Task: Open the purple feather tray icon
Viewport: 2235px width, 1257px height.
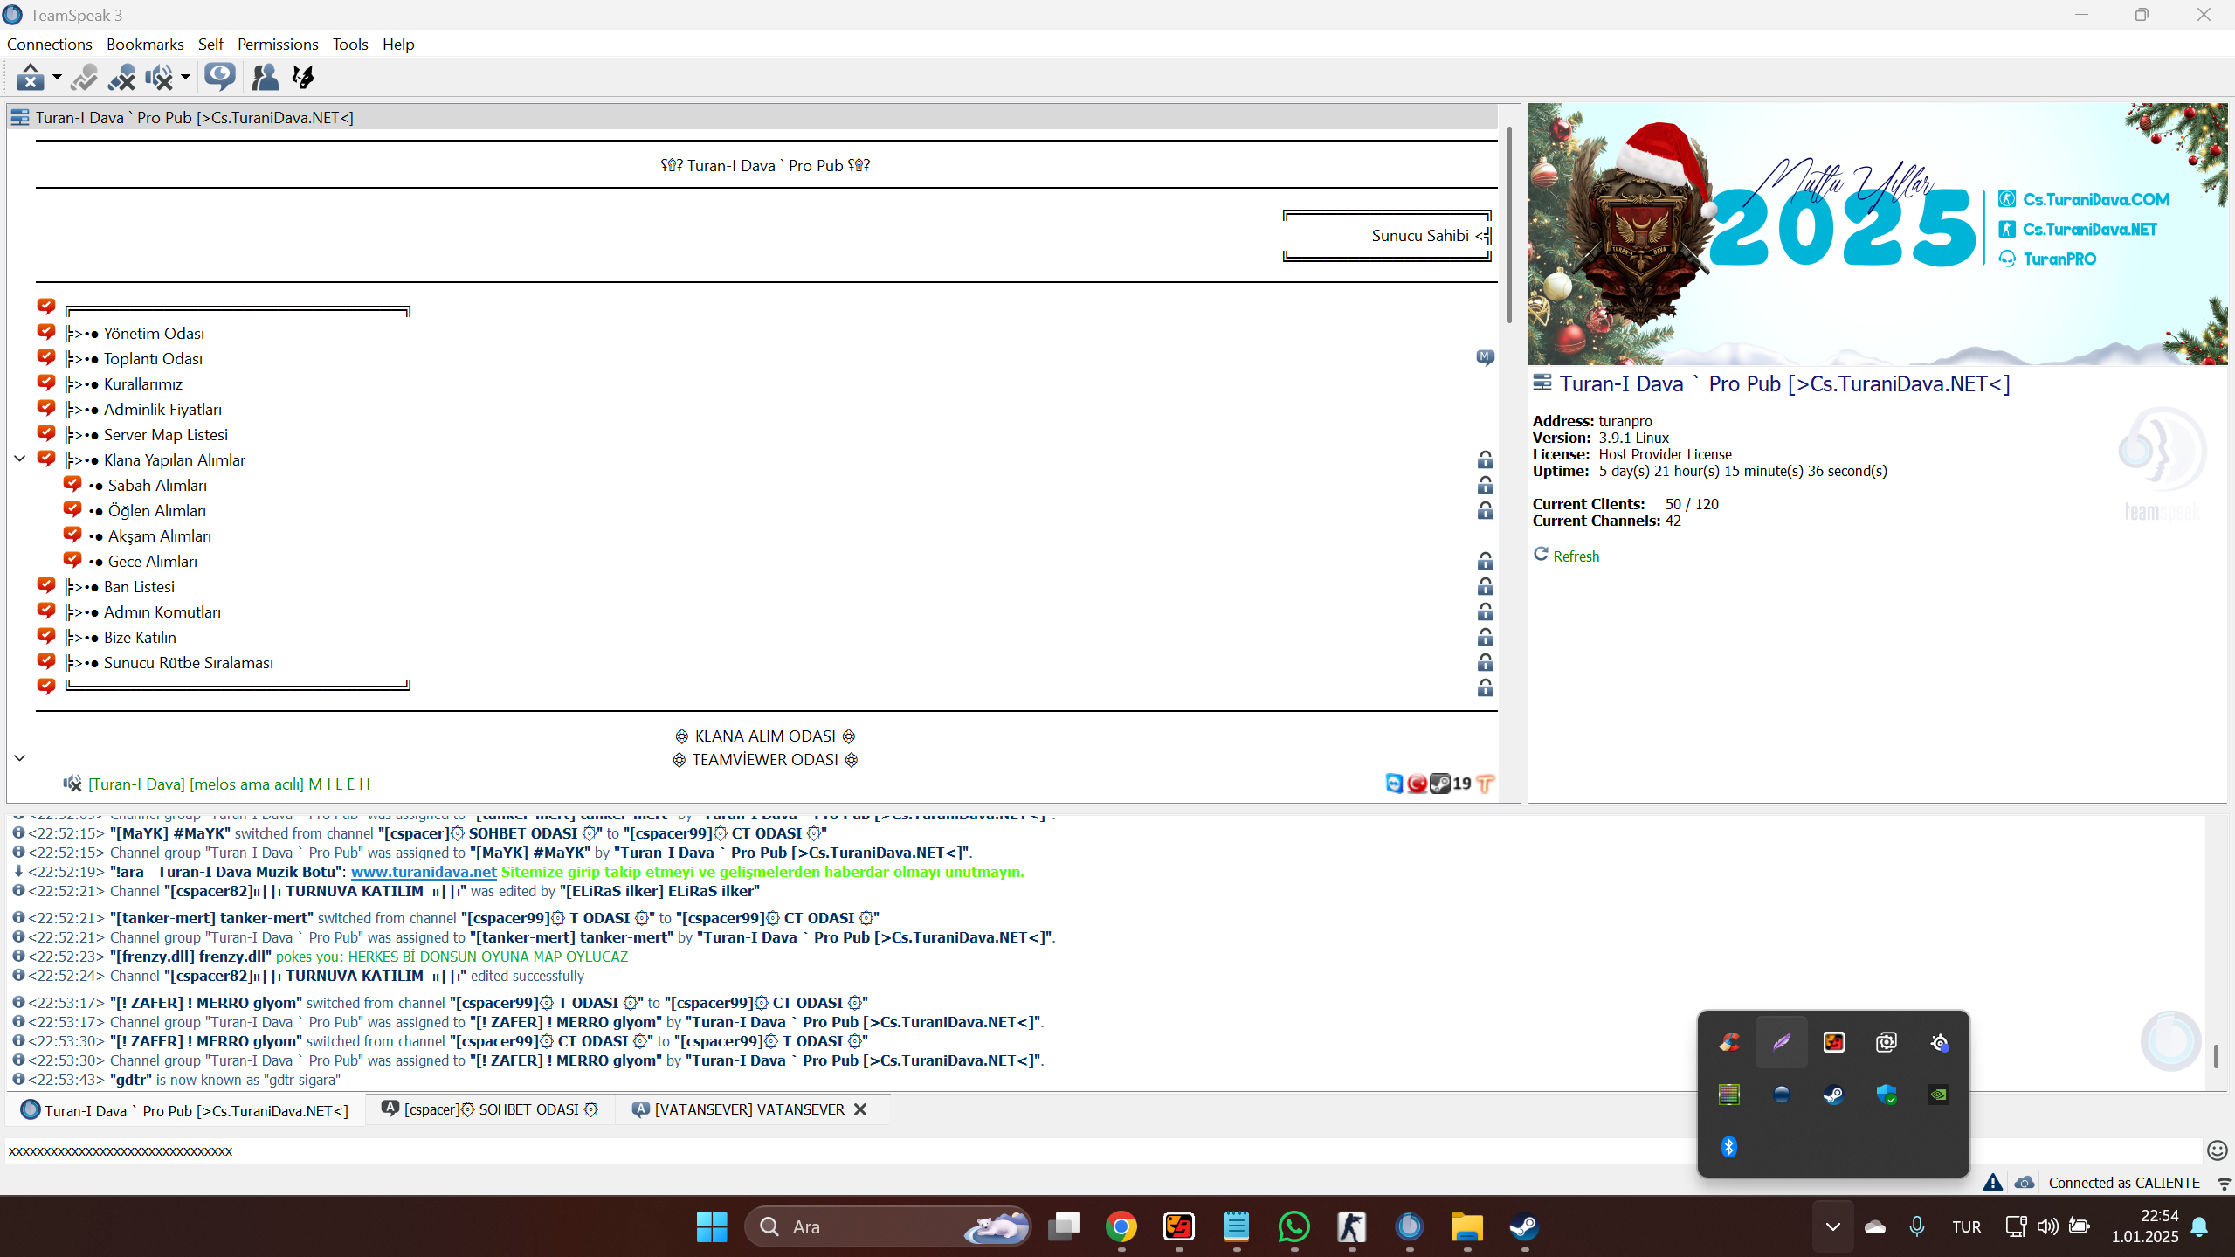Action: (1781, 1041)
